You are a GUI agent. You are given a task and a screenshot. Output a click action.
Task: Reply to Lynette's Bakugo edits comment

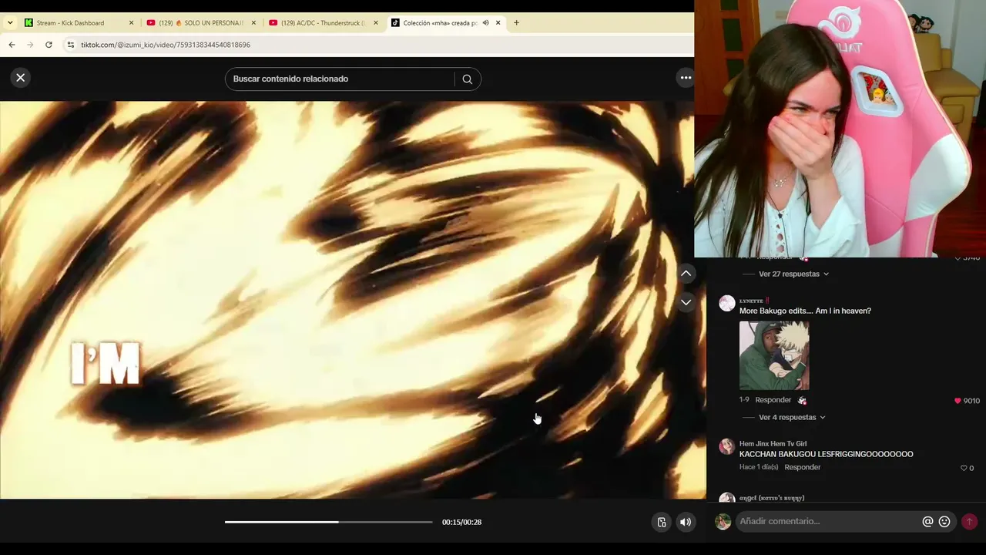773,400
